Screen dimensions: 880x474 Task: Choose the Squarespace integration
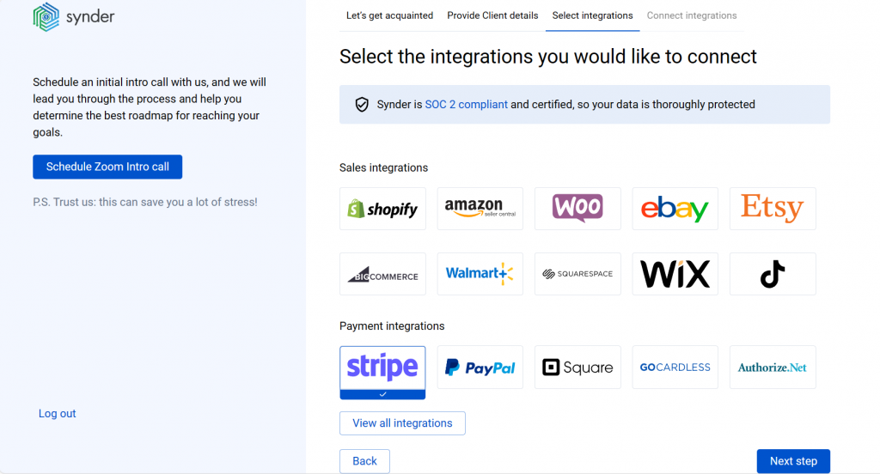pos(577,274)
